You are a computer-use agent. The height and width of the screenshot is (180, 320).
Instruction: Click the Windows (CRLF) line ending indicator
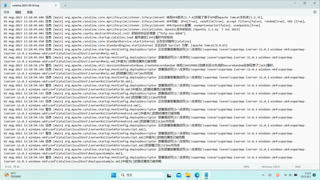(x=271, y=167)
